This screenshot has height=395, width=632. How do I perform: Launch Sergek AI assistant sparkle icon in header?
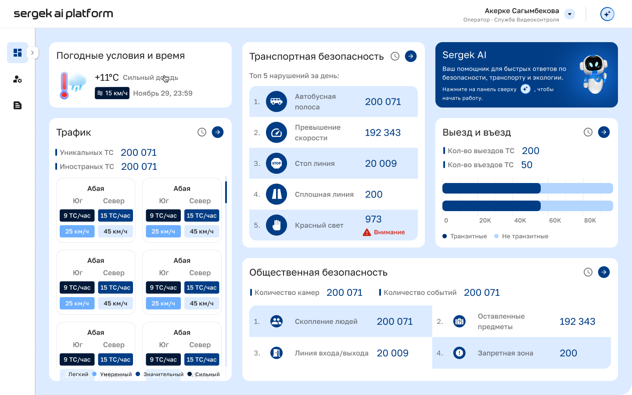(607, 14)
